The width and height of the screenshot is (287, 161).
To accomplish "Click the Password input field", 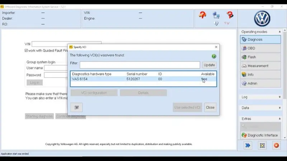I will coord(56,75).
